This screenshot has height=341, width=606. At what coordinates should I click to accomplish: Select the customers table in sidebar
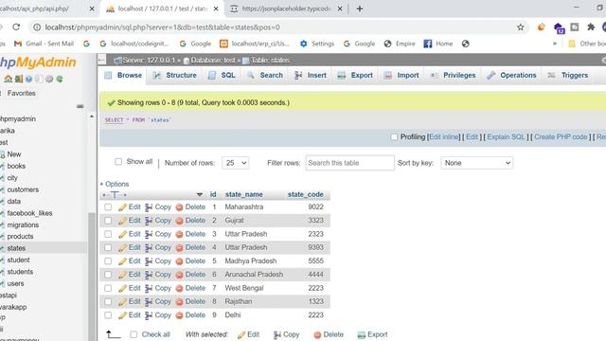[x=23, y=189]
